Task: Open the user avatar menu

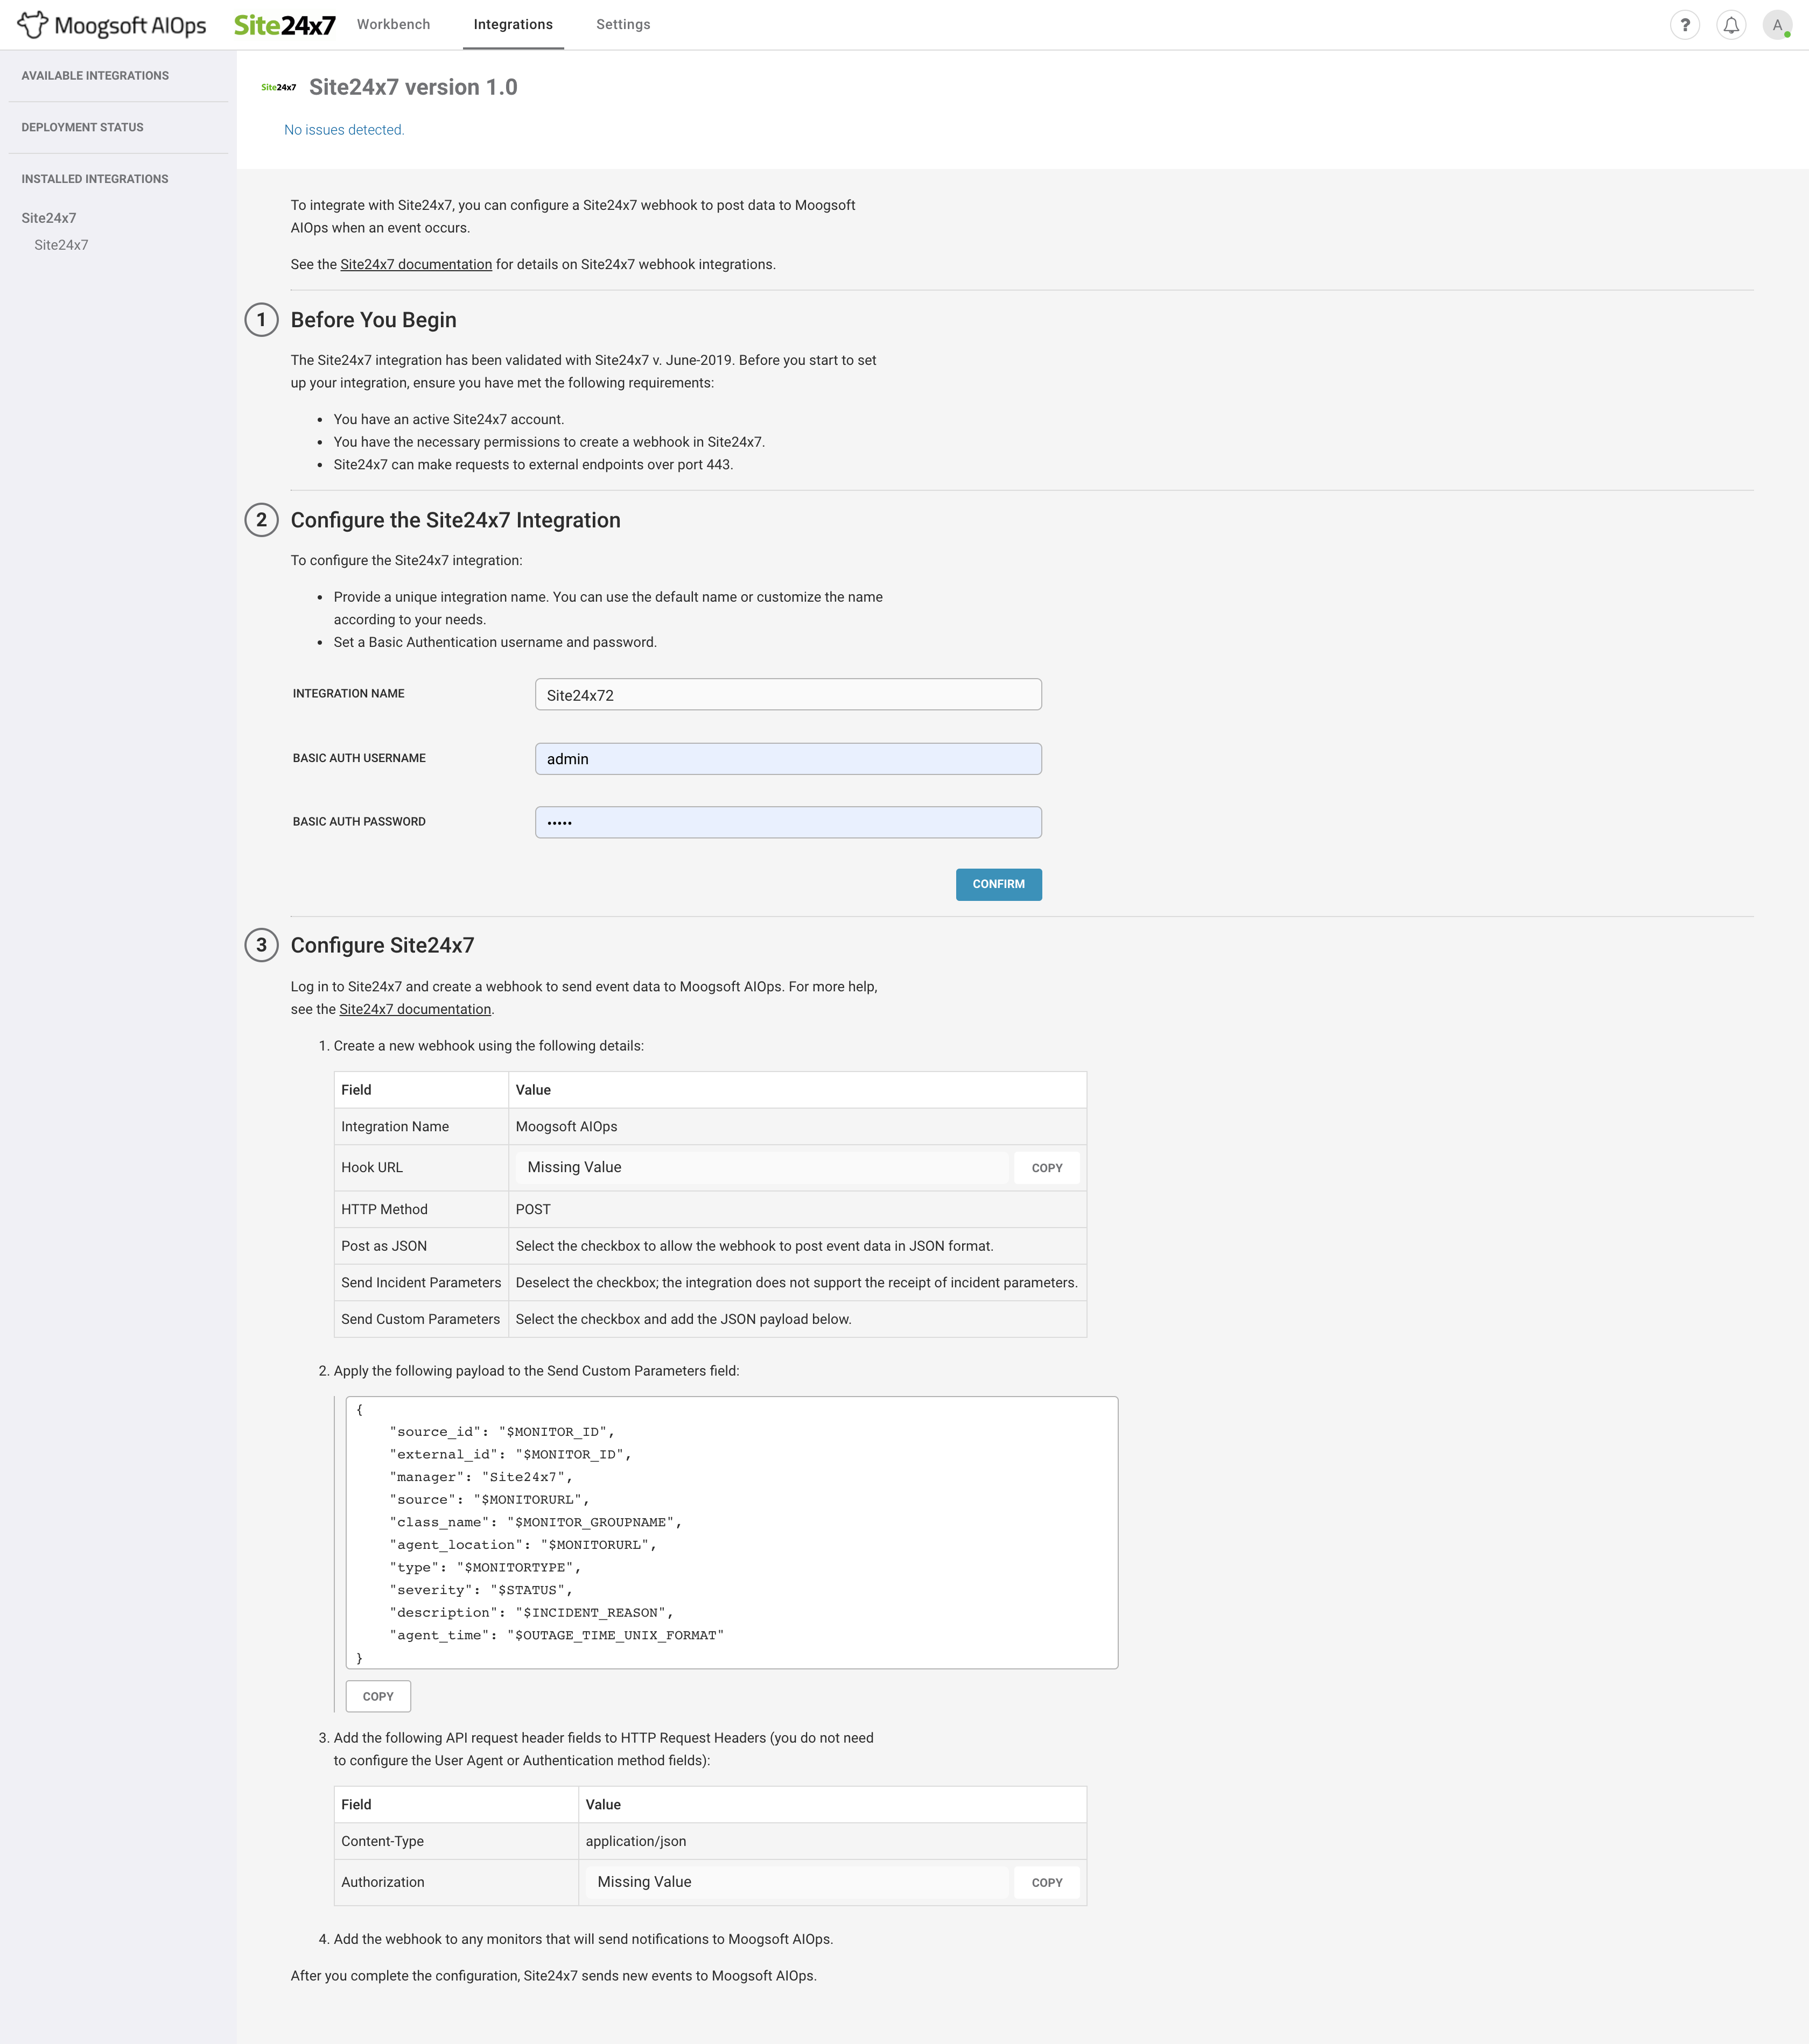Action: (x=1777, y=24)
